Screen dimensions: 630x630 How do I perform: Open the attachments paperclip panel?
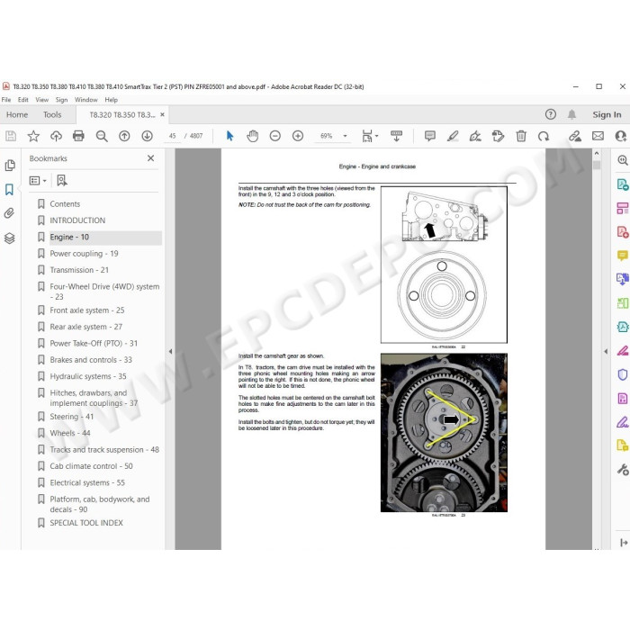(x=9, y=213)
